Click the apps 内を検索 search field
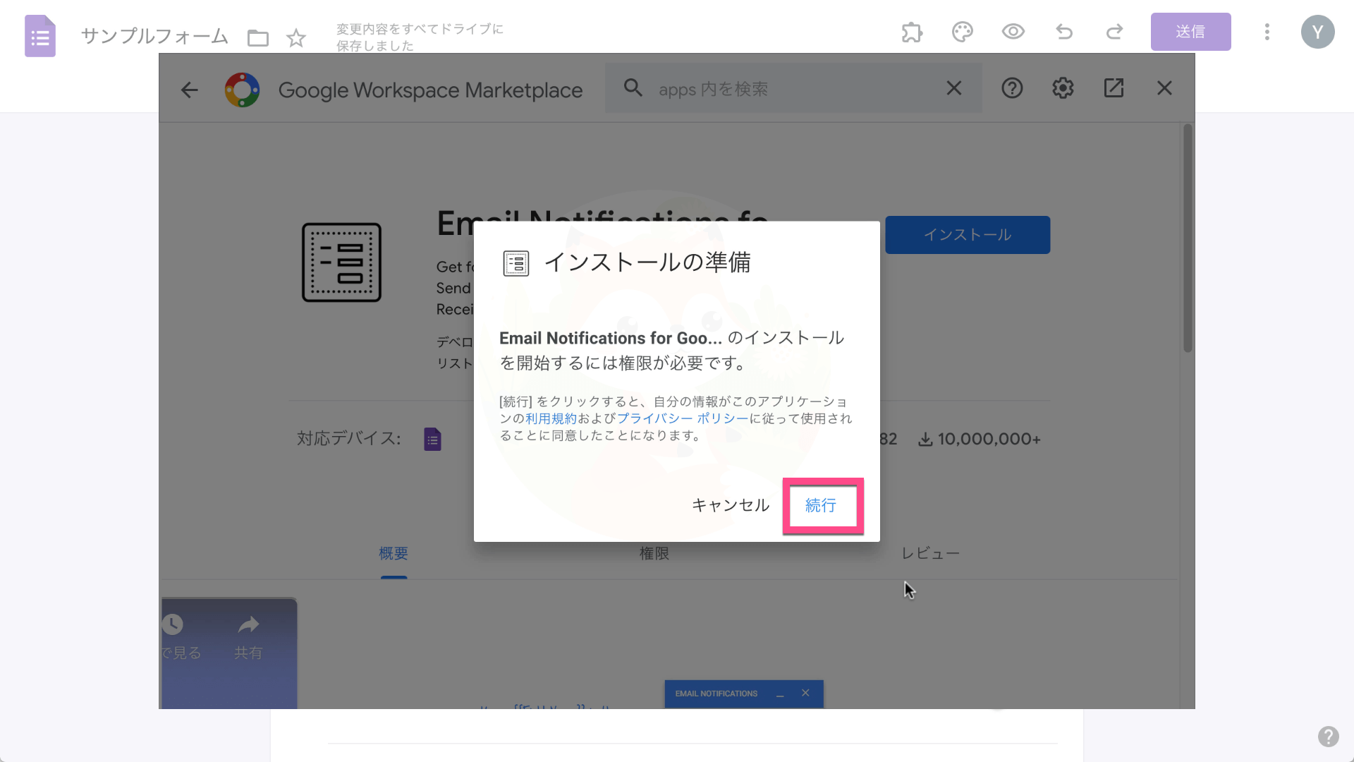The image size is (1354, 762). click(x=793, y=89)
